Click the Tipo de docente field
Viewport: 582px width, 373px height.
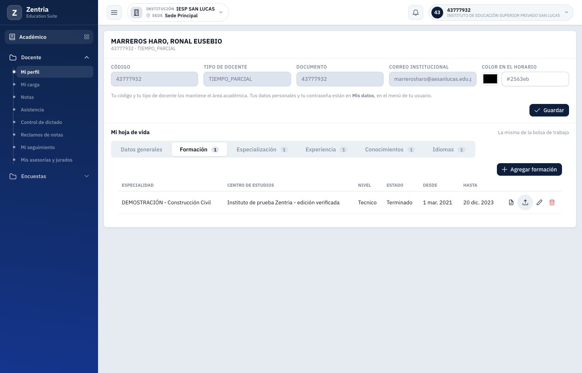247,79
